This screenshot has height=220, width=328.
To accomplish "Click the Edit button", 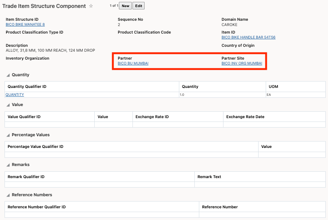I will tap(139, 6).
